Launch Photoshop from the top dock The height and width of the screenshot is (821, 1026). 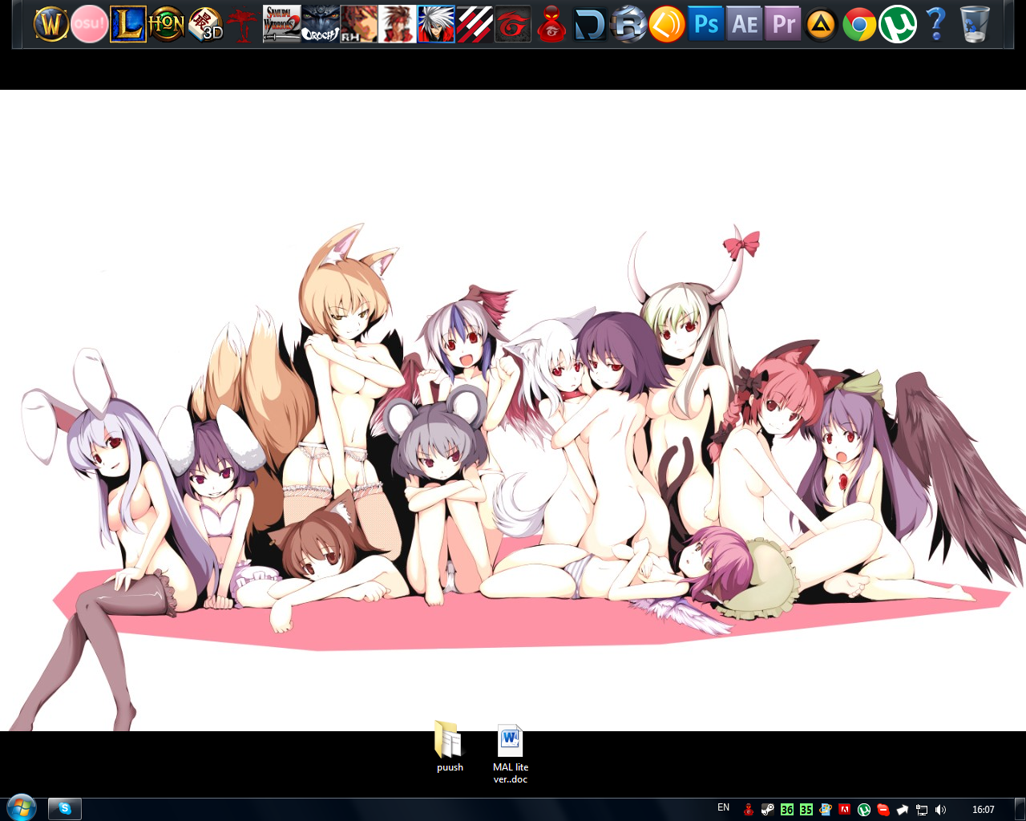[x=705, y=23]
